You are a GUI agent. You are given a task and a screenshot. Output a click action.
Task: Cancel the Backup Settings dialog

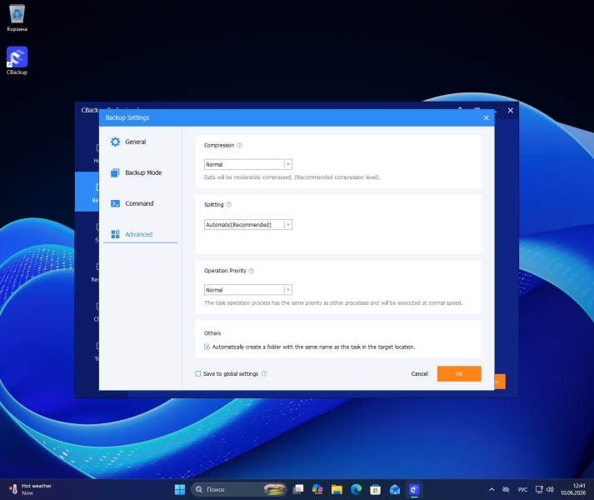click(419, 374)
